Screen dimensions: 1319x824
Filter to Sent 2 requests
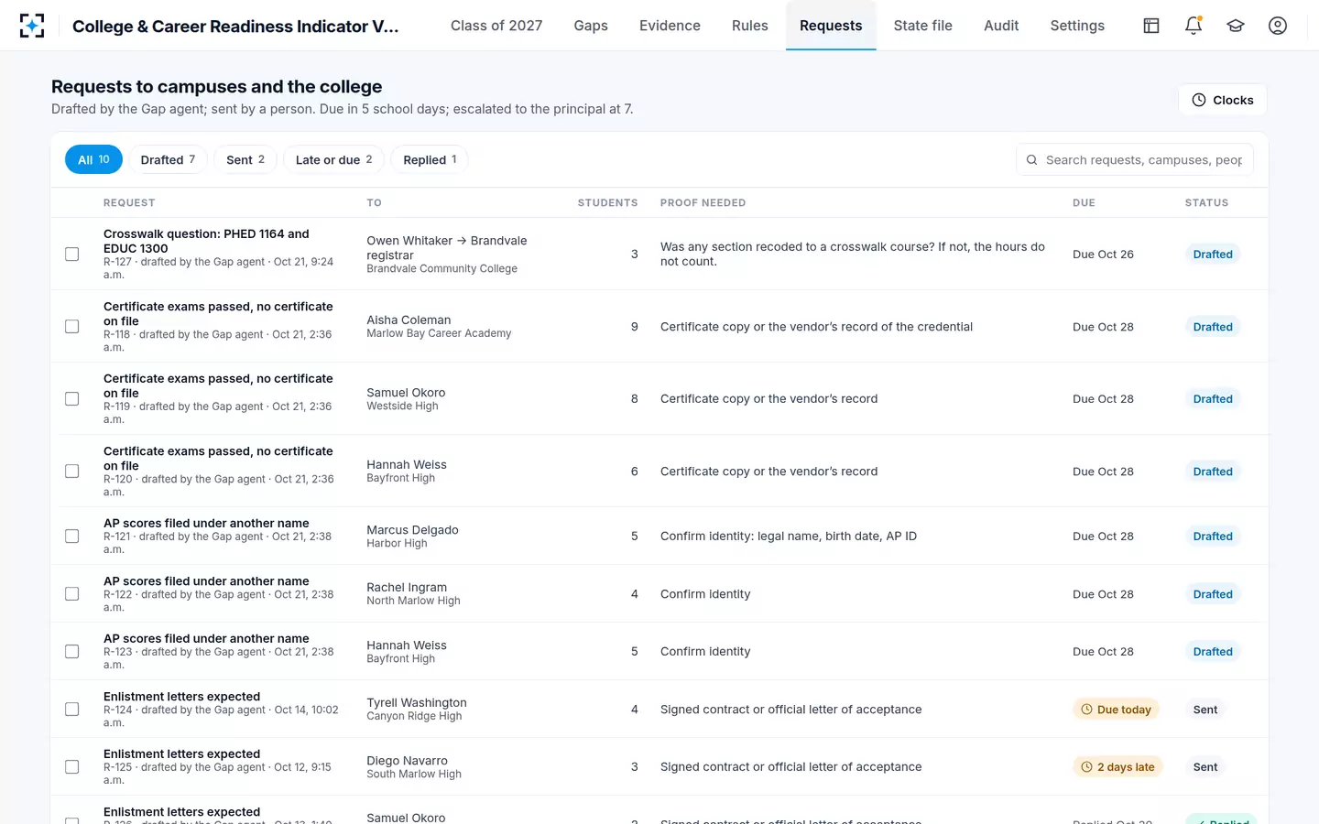pos(245,159)
